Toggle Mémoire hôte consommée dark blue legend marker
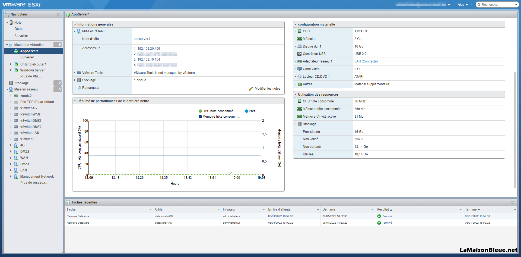The height and width of the screenshot is (257, 521). pos(200,117)
